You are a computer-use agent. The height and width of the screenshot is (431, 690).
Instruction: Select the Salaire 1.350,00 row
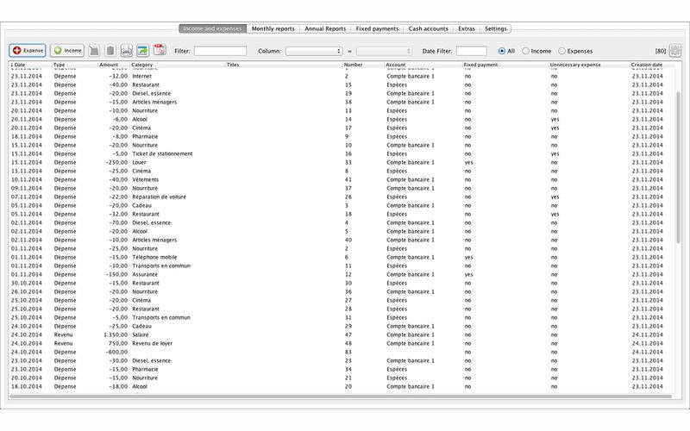click(x=342, y=334)
